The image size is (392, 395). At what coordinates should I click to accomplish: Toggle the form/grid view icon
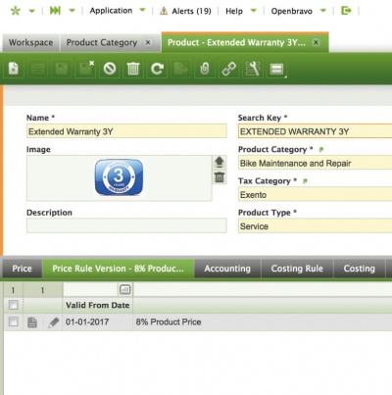click(276, 69)
